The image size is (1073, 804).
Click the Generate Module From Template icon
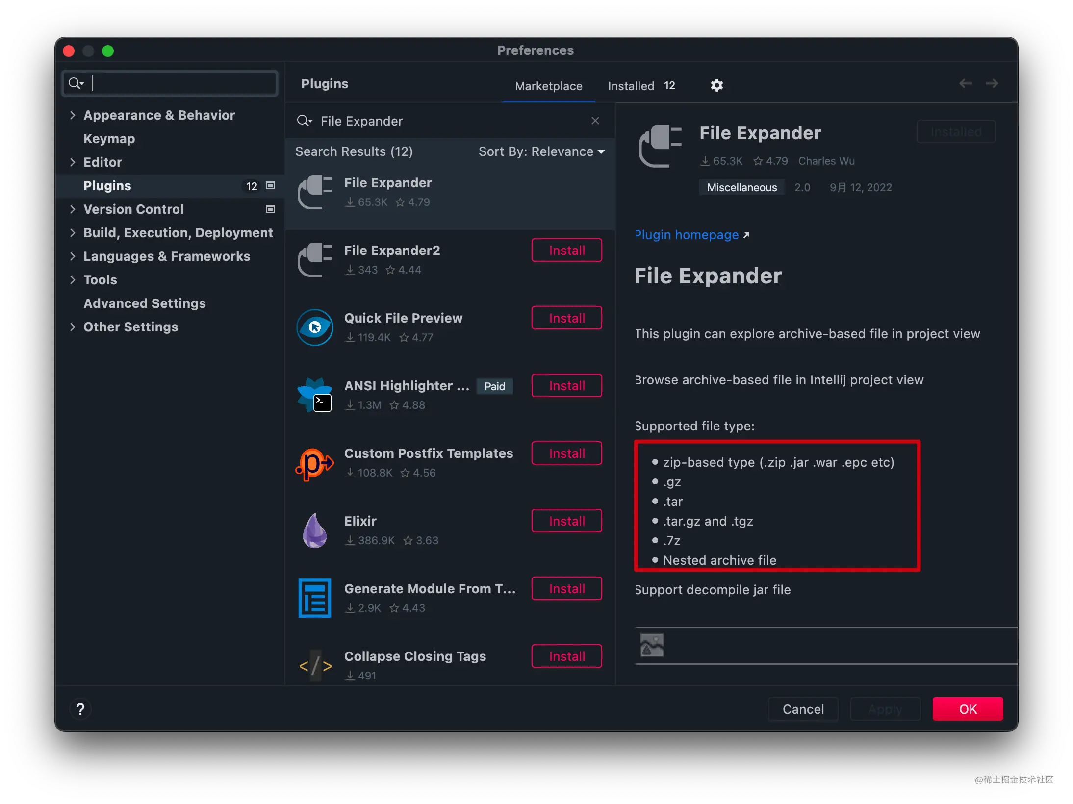point(315,598)
